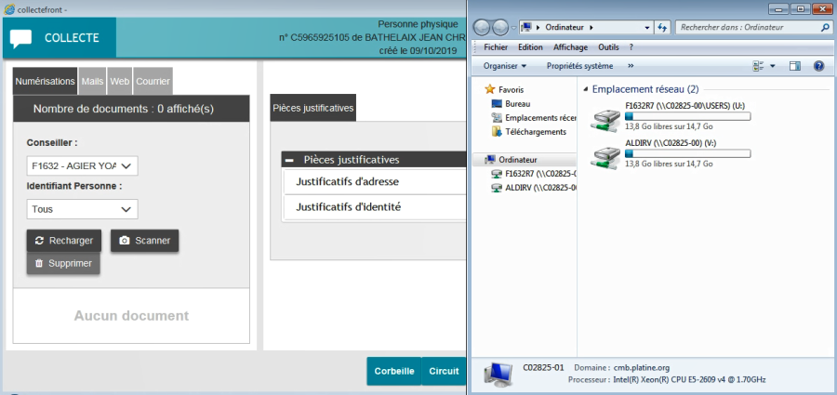Click the Recharger button
The image size is (837, 395).
64,241
